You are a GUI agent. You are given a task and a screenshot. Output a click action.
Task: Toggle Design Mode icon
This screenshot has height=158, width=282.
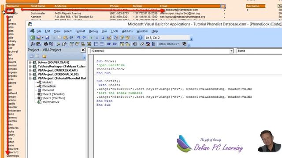click(x=109, y=38)
